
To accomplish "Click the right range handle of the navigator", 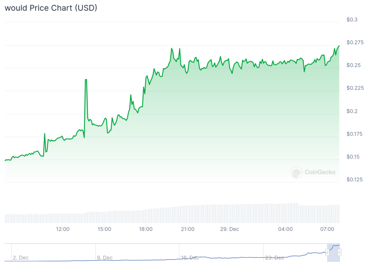I will [x=339, y=253].
